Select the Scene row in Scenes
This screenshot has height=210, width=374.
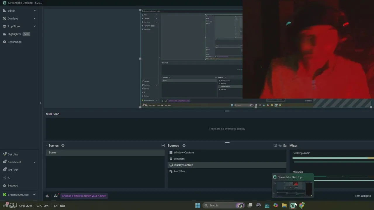tap(105, 153)
